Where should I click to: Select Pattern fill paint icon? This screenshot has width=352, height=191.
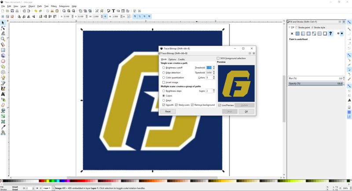tap(314, 33)
